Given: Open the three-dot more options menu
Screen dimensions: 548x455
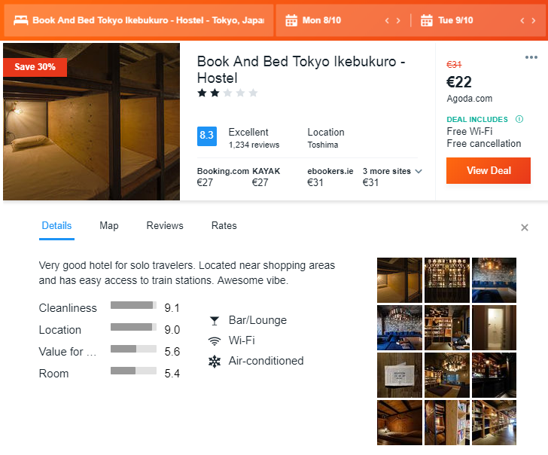Looking at the screenshot, I should pyautogui.click(x=531, y=57).
